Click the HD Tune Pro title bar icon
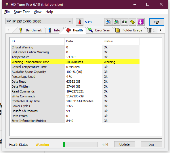Viewport: 170px width, 153px height. tap(7, 4)
